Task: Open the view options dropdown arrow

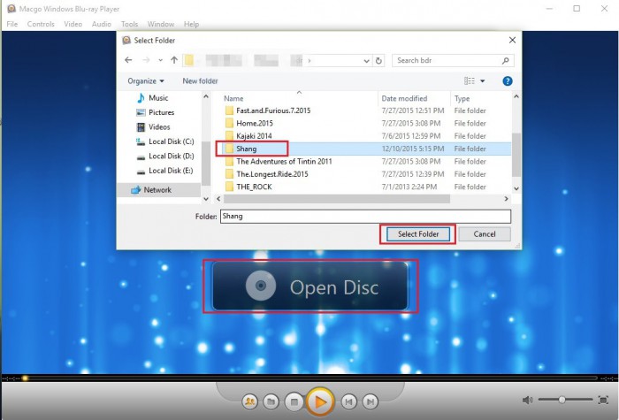Action: pos(485,80)
